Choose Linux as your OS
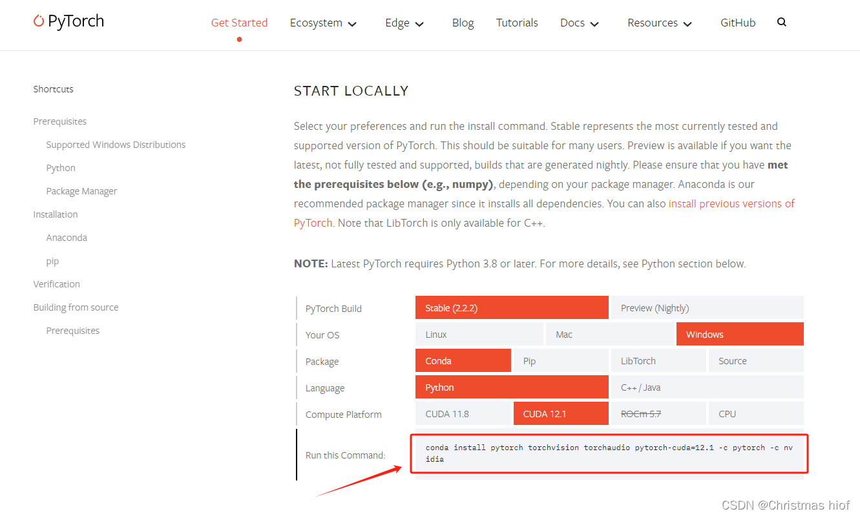This screenshot has height=516, width=860. coord(479,334)
